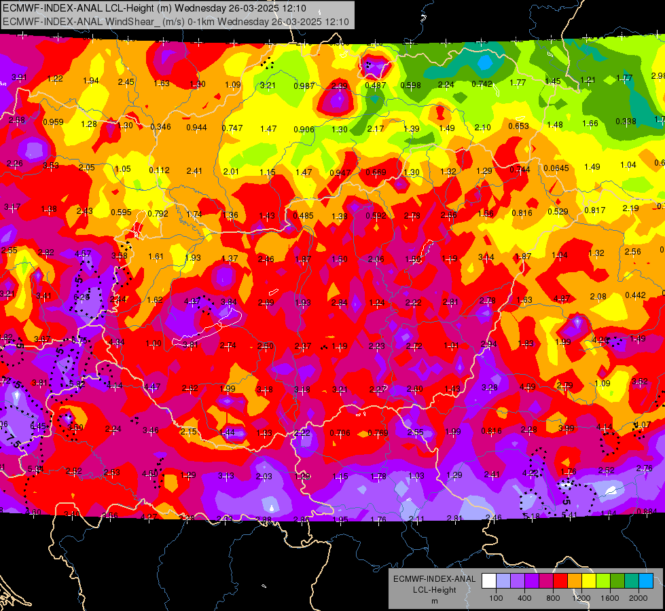Click the wind shear value 0.944
The width and height of the screenshot is (665, 611).
[x=196, y=127]
